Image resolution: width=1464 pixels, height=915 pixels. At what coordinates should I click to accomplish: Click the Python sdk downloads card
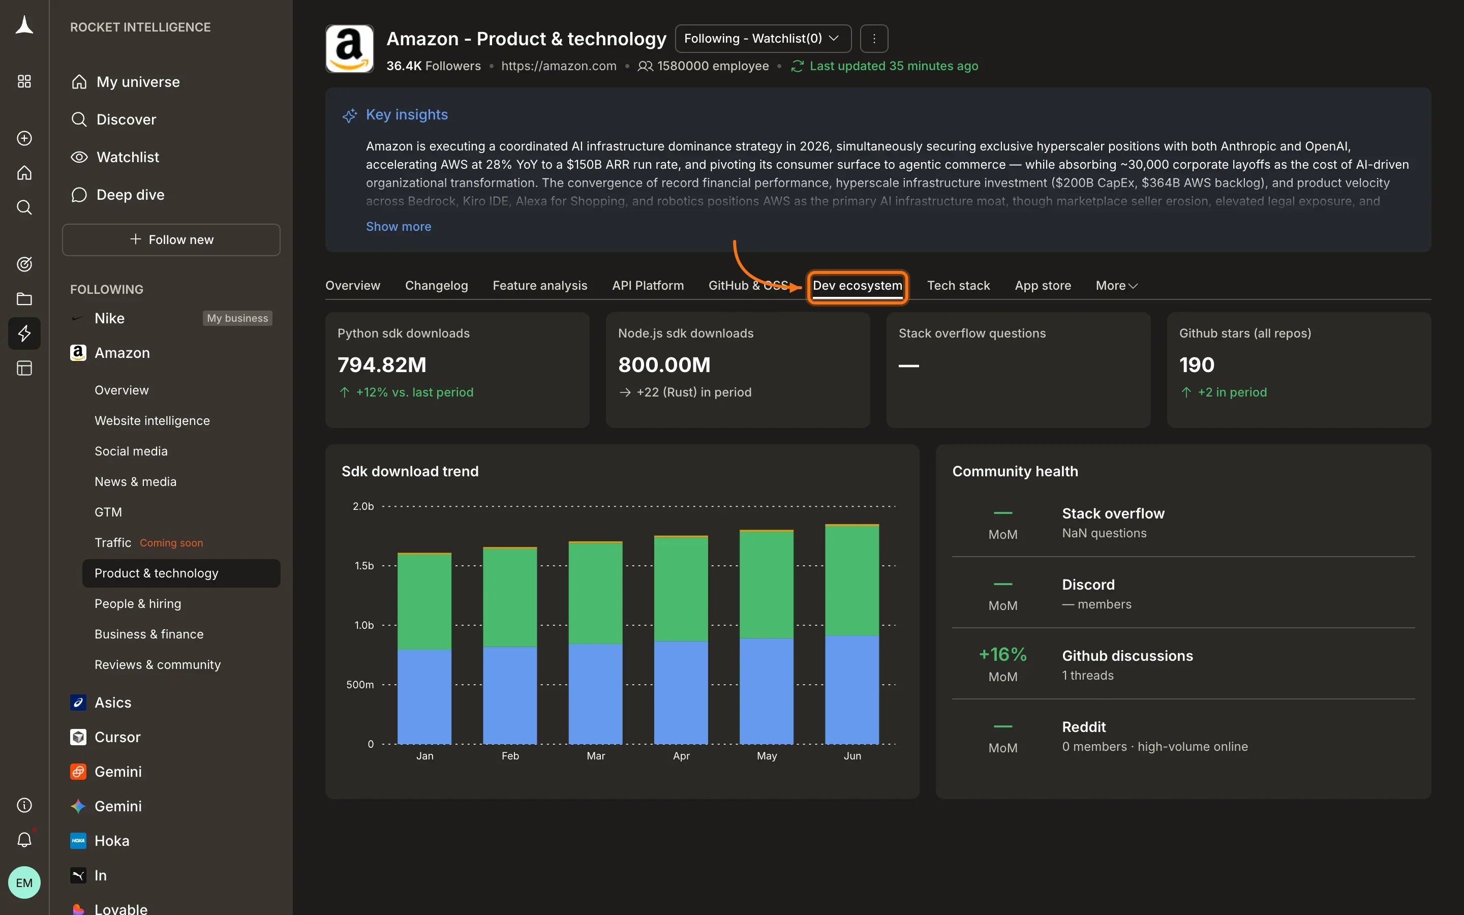point(457,370)
